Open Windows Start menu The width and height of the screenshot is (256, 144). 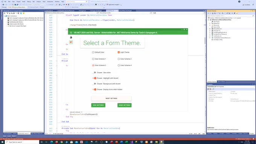(x=2, y=142)
